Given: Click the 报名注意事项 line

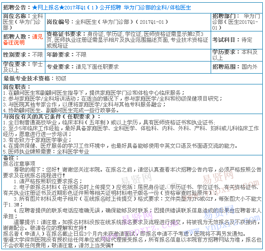Looking at the screenshot, I should coord(19,164).
